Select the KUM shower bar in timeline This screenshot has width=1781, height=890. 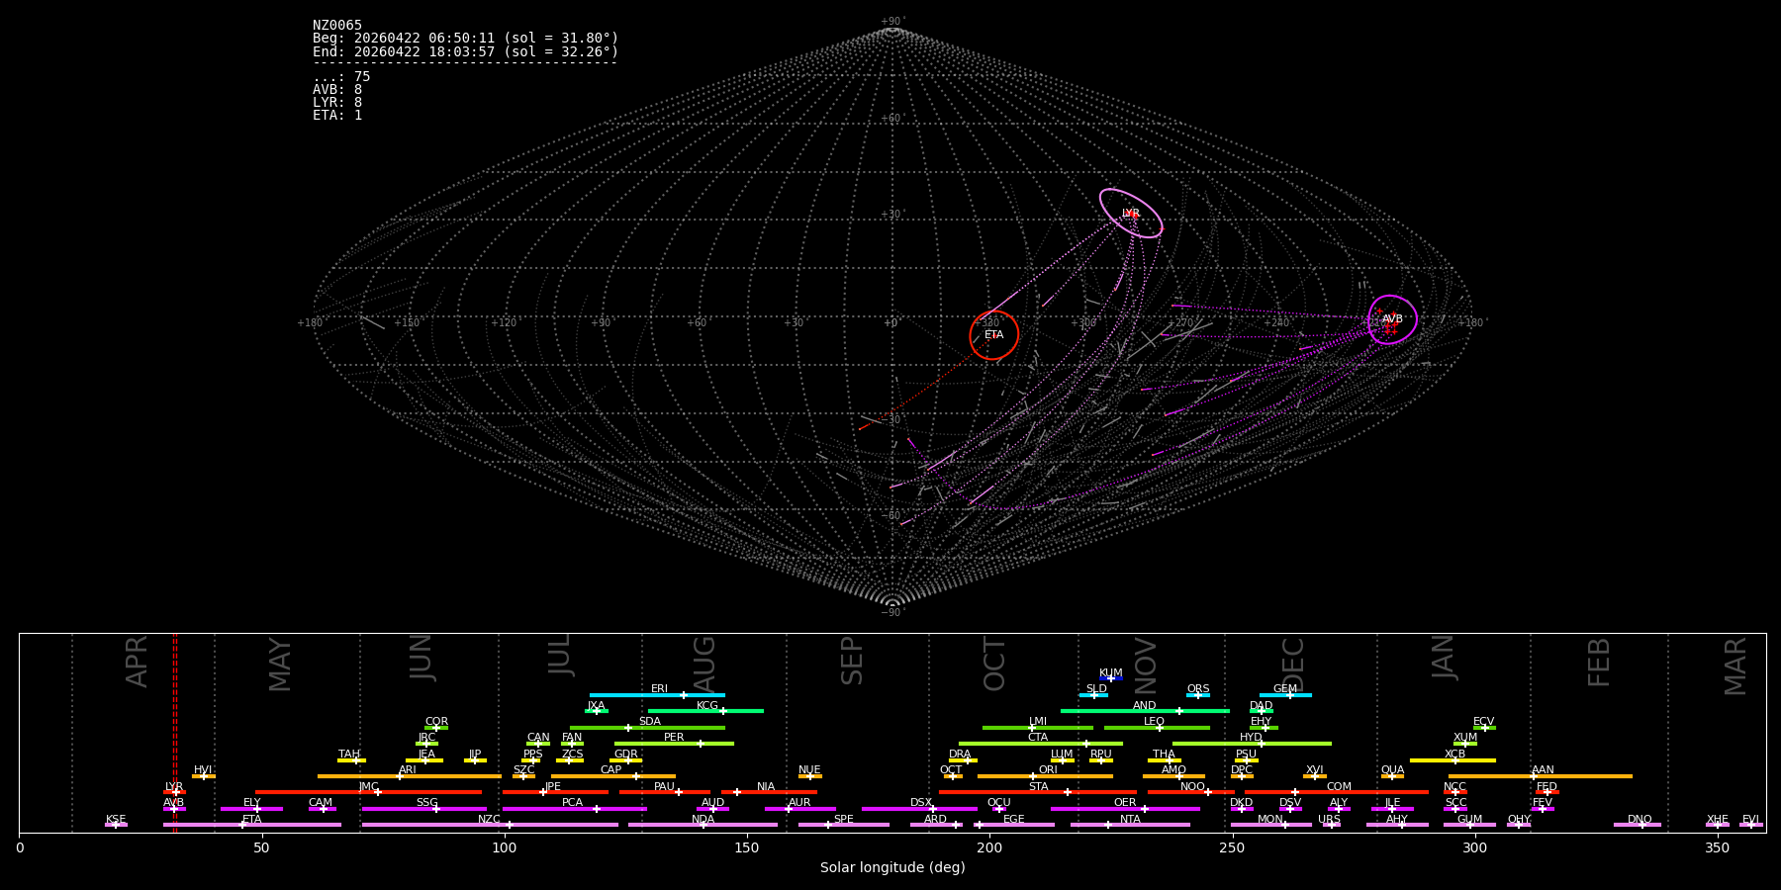point(1111,678)
